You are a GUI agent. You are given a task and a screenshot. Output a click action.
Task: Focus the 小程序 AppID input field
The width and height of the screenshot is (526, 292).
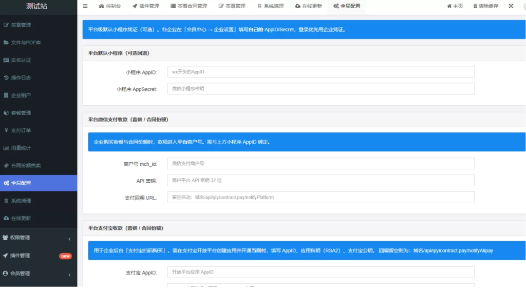[321, 72]
